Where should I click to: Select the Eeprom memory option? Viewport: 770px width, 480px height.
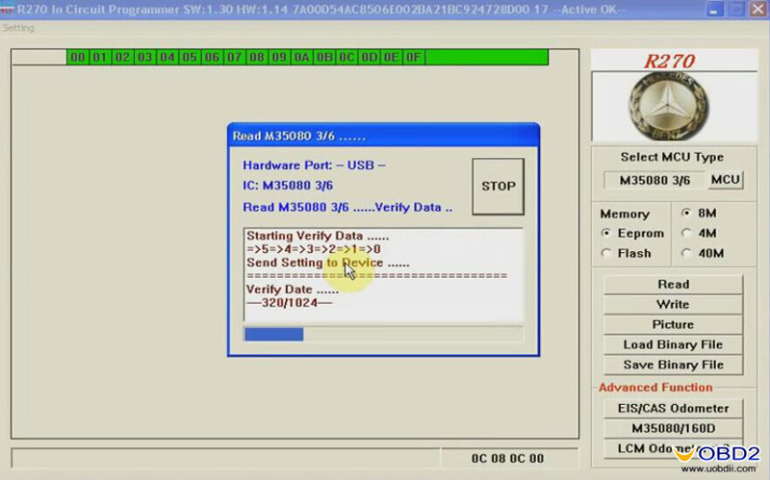[632, 234]
